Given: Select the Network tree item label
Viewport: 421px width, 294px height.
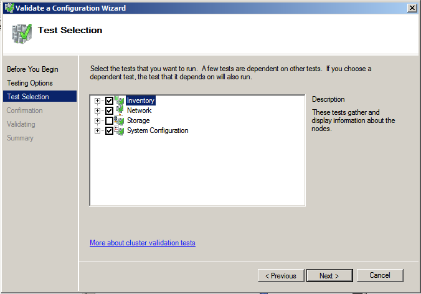Looking at the screenshot, I should tap(140, 110).
